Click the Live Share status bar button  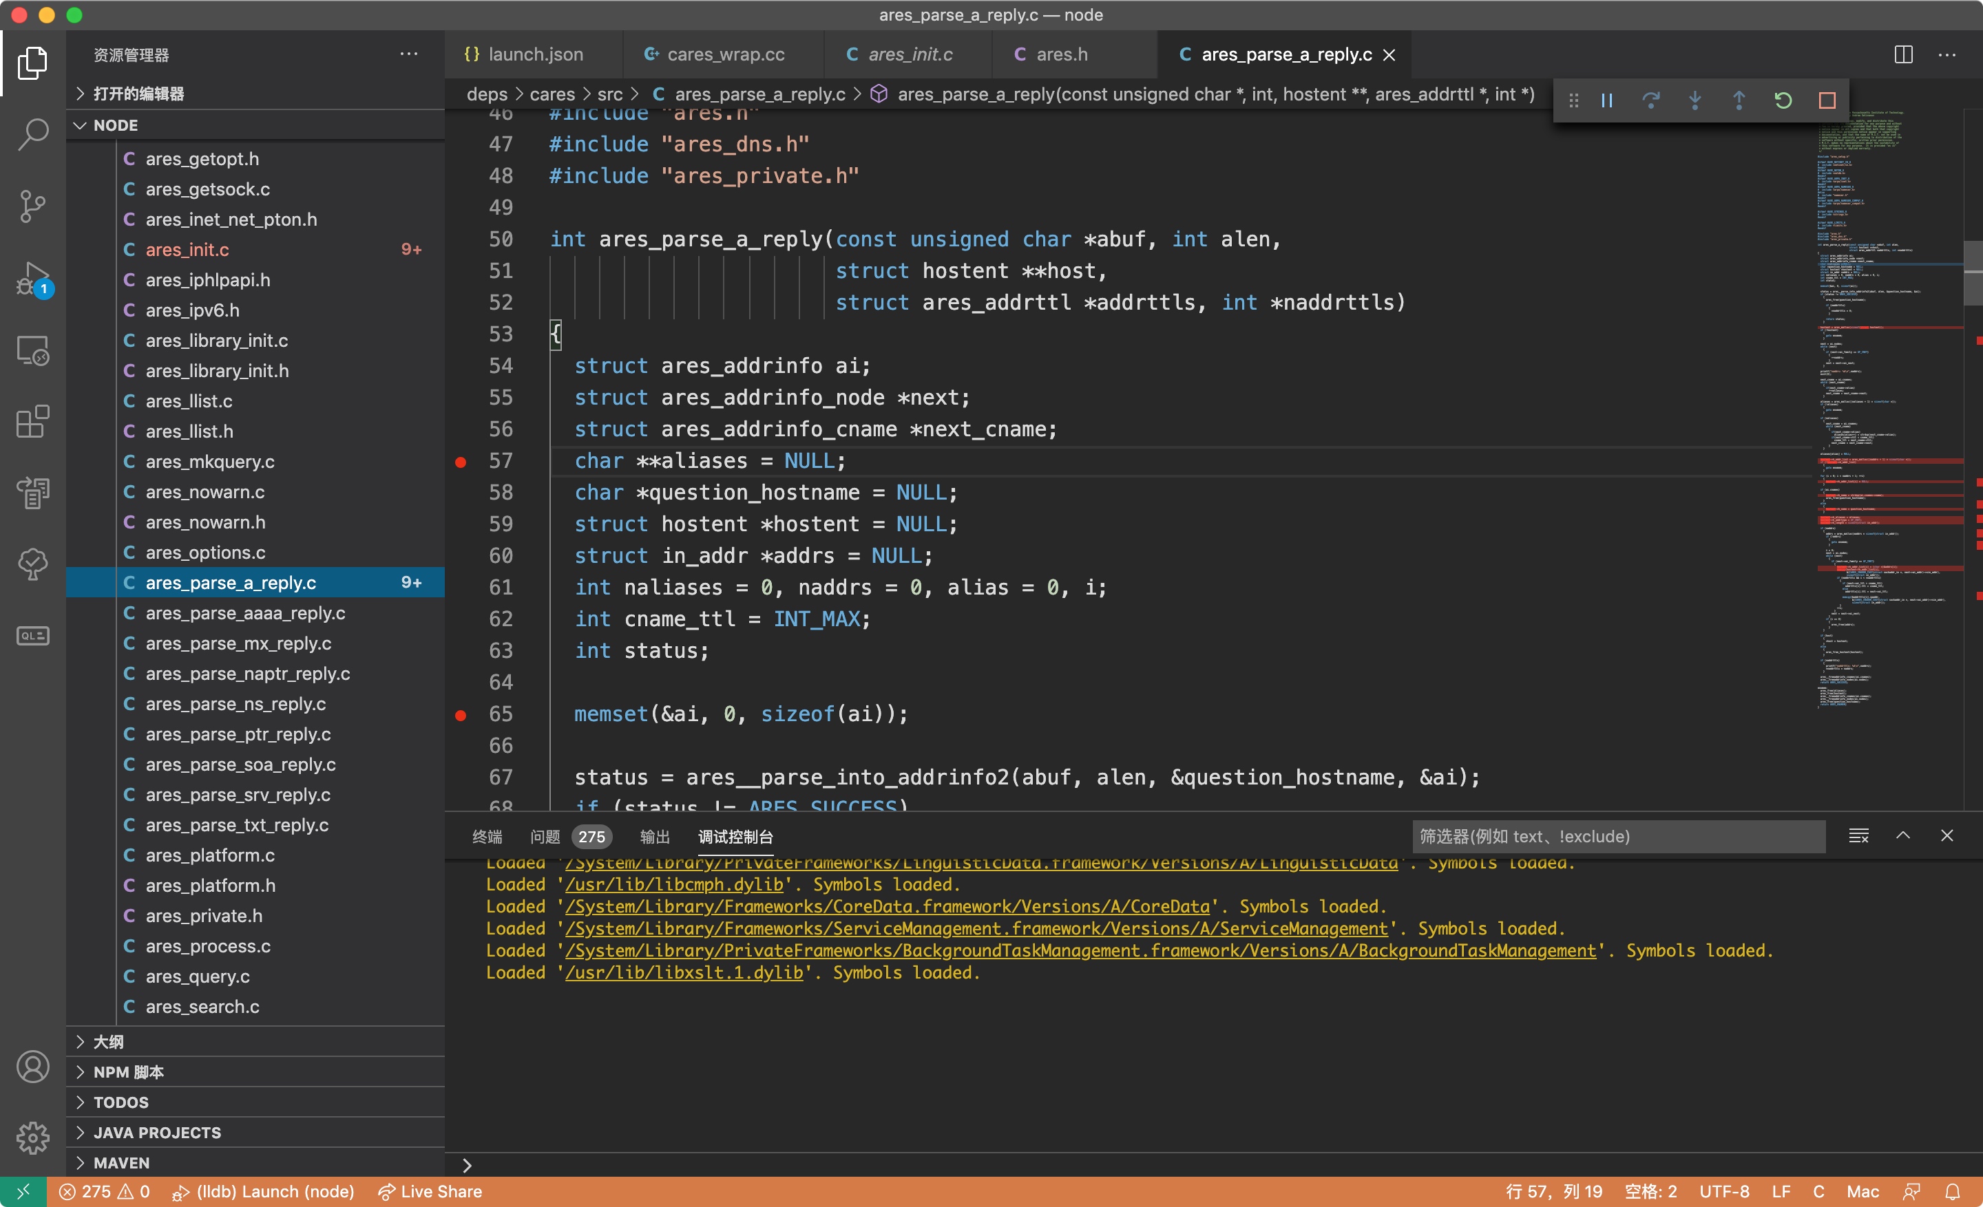pyautogui.click(x=430, y=1191)
